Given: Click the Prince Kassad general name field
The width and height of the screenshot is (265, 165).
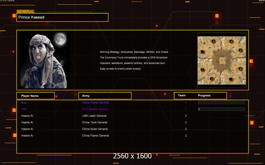Looking at the screenshot, I should tap(62, 17).
